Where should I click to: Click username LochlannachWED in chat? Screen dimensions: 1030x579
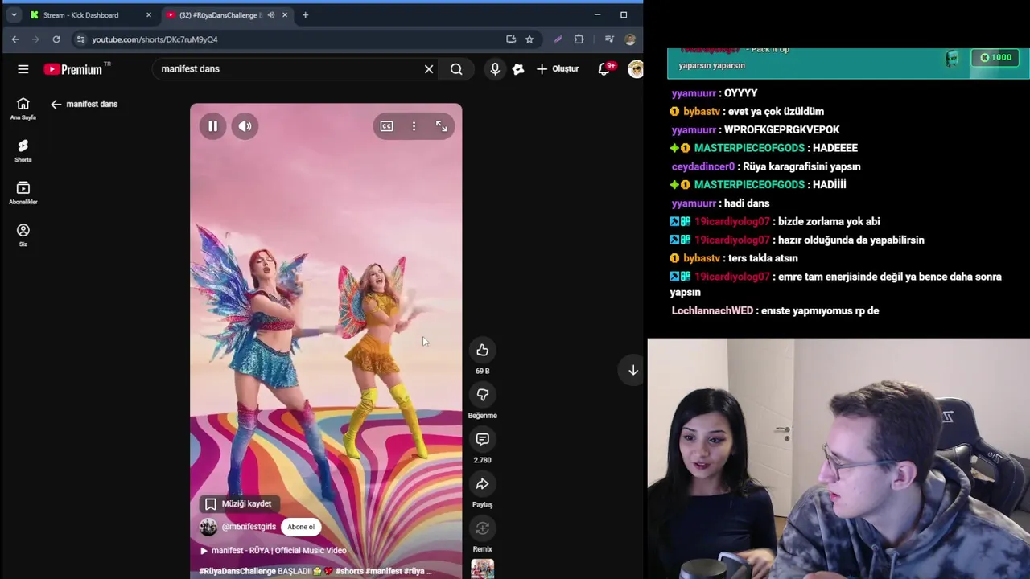coord(712,310)
